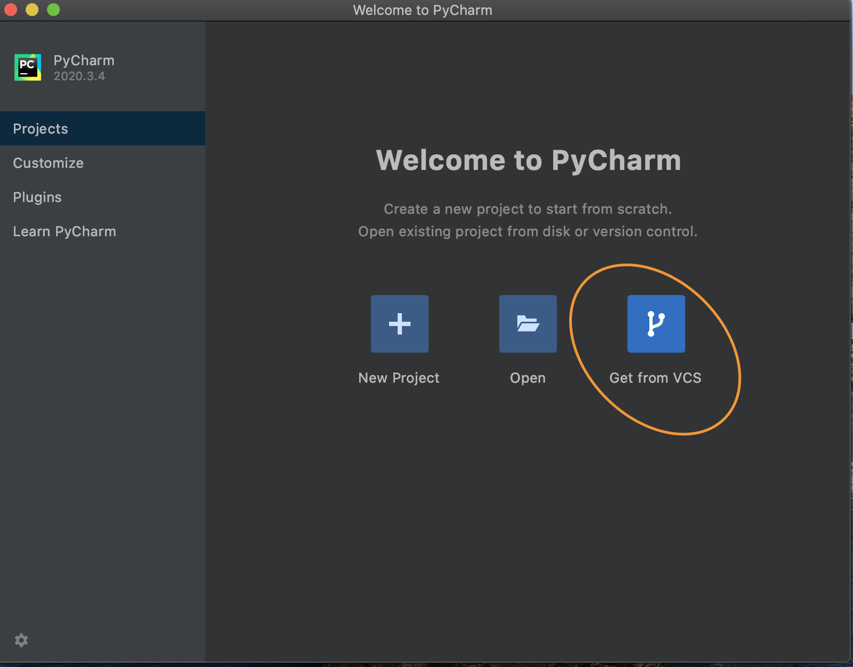The height and width of the screenshot is (667, 853).
Task: Close the Welcome window with the red button
Action: 11,10
